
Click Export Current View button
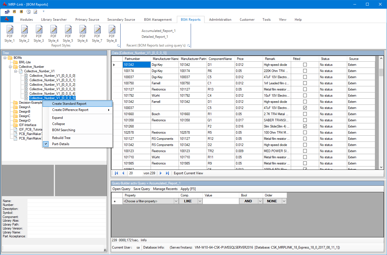point(188,173)
